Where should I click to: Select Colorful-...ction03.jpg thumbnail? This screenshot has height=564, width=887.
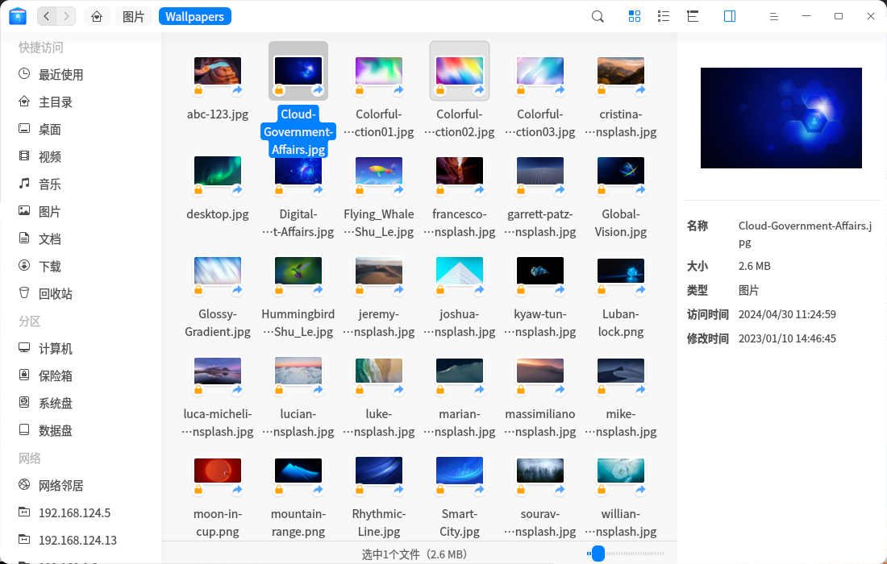point(540,72)
